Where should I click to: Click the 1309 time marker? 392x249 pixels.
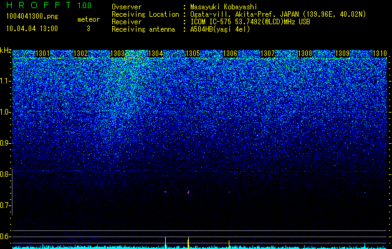click(343, 54)
